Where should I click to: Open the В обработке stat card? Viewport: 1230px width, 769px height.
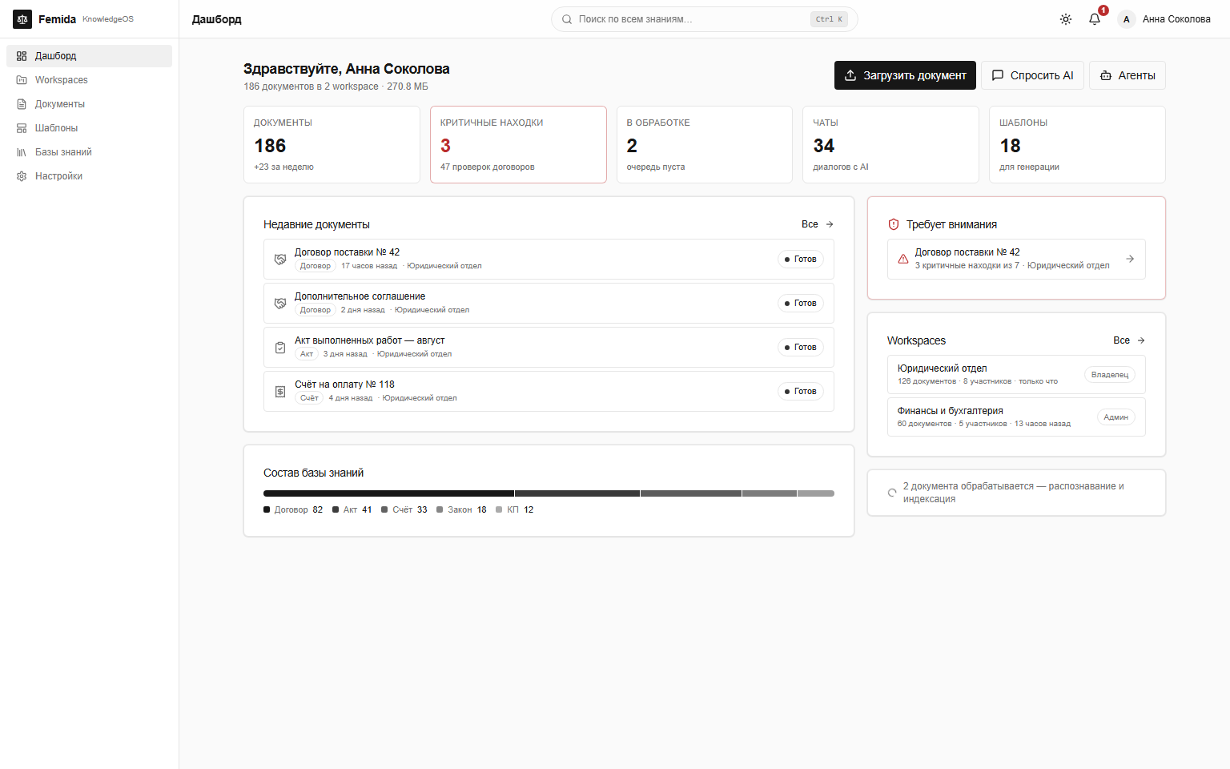coord(705,145)
